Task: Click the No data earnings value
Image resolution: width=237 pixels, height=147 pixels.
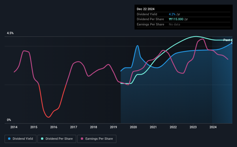Action: (174, 24)
